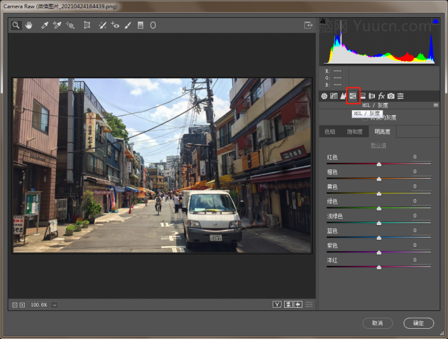
Task: Open the HSL / Grayscale panel icon
Action: click(x=353, y=96)
